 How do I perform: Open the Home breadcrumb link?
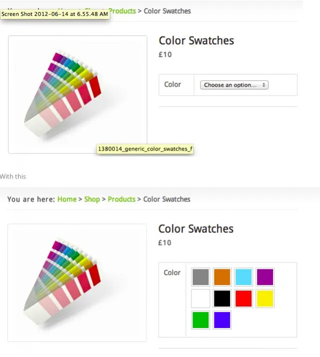tap(67, 199)
